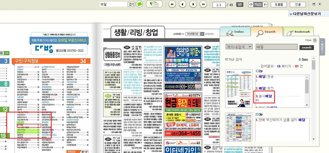The width and height of the screenshot is (329, 153).
Task: Click the 1)2p result heading
Action: point(259,71)
